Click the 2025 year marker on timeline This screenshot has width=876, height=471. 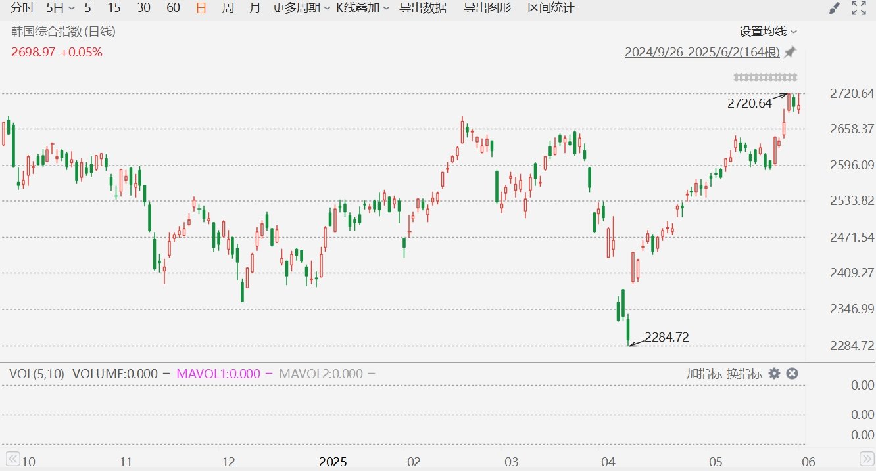[x=333, y=462]
